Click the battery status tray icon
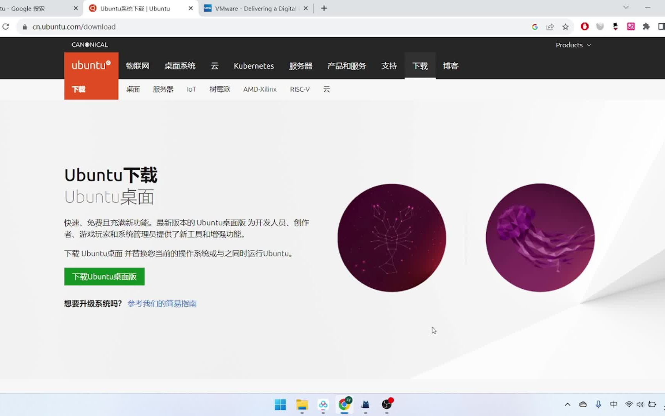Image resolution: width=665 pixels, height=416 pixels. pos(652,404)
